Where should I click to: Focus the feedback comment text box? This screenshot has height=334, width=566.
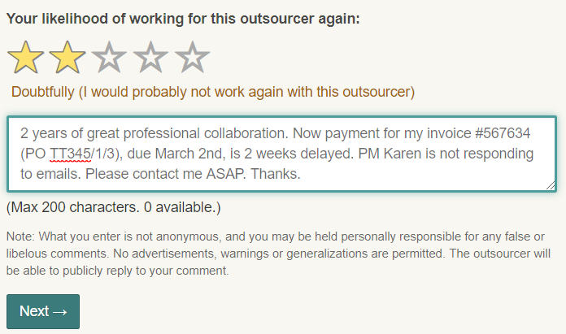pyautogui.click(x=281, y=154)
